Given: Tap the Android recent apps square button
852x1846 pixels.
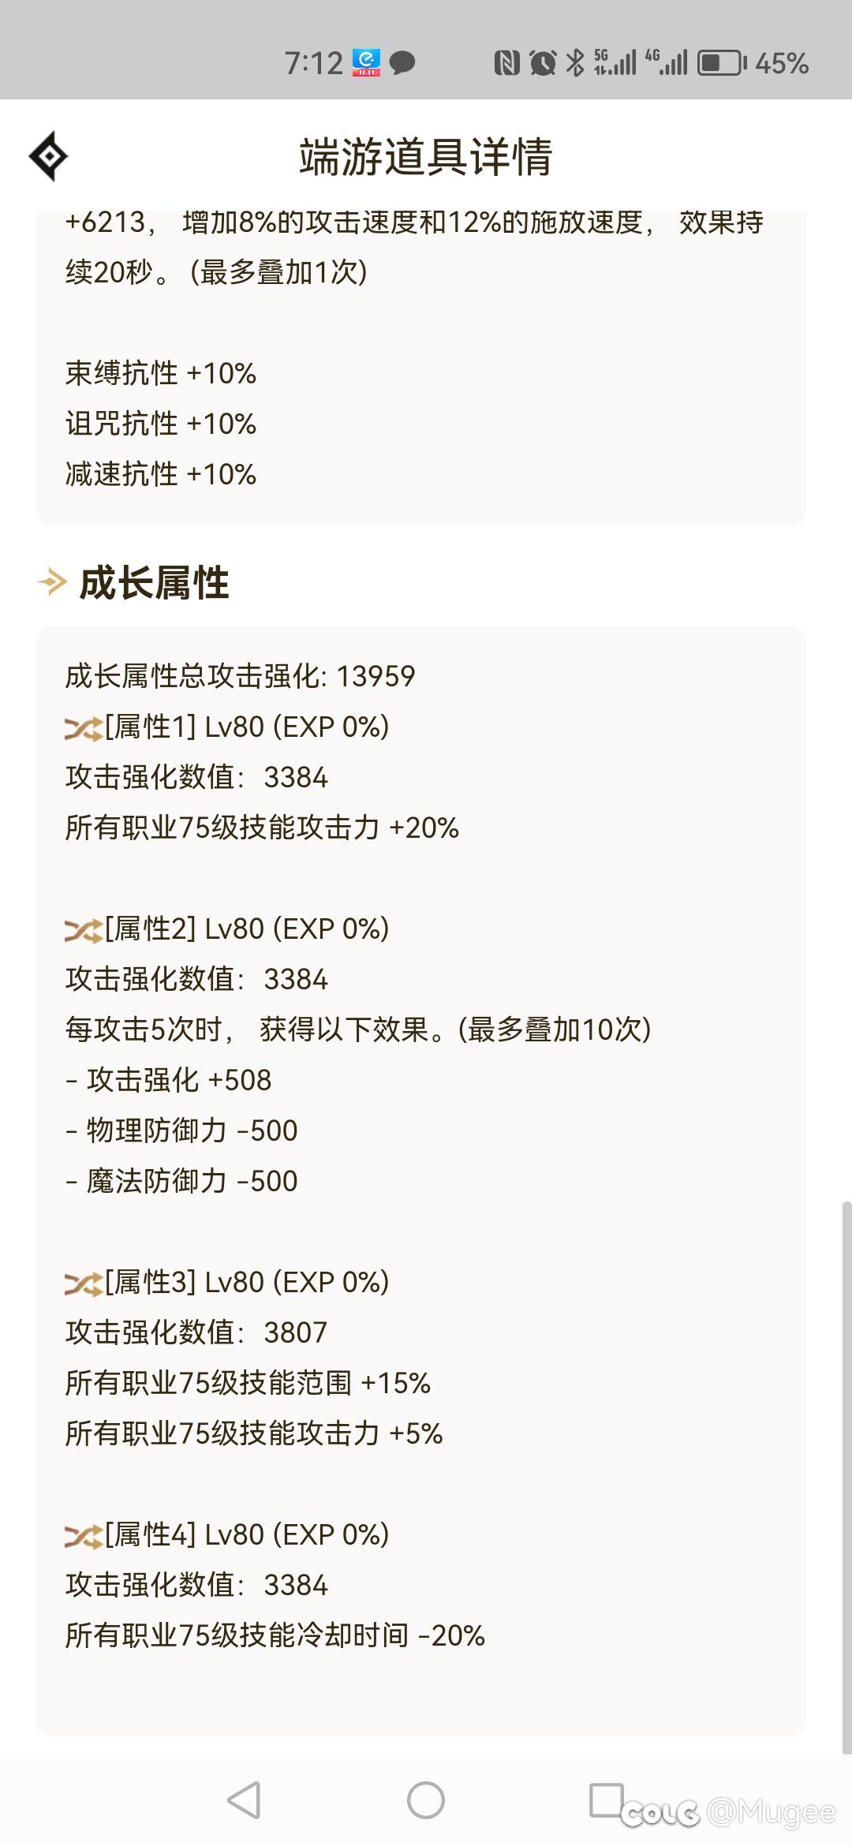Looking at the screenshot, I should (x=607, y=1799).
